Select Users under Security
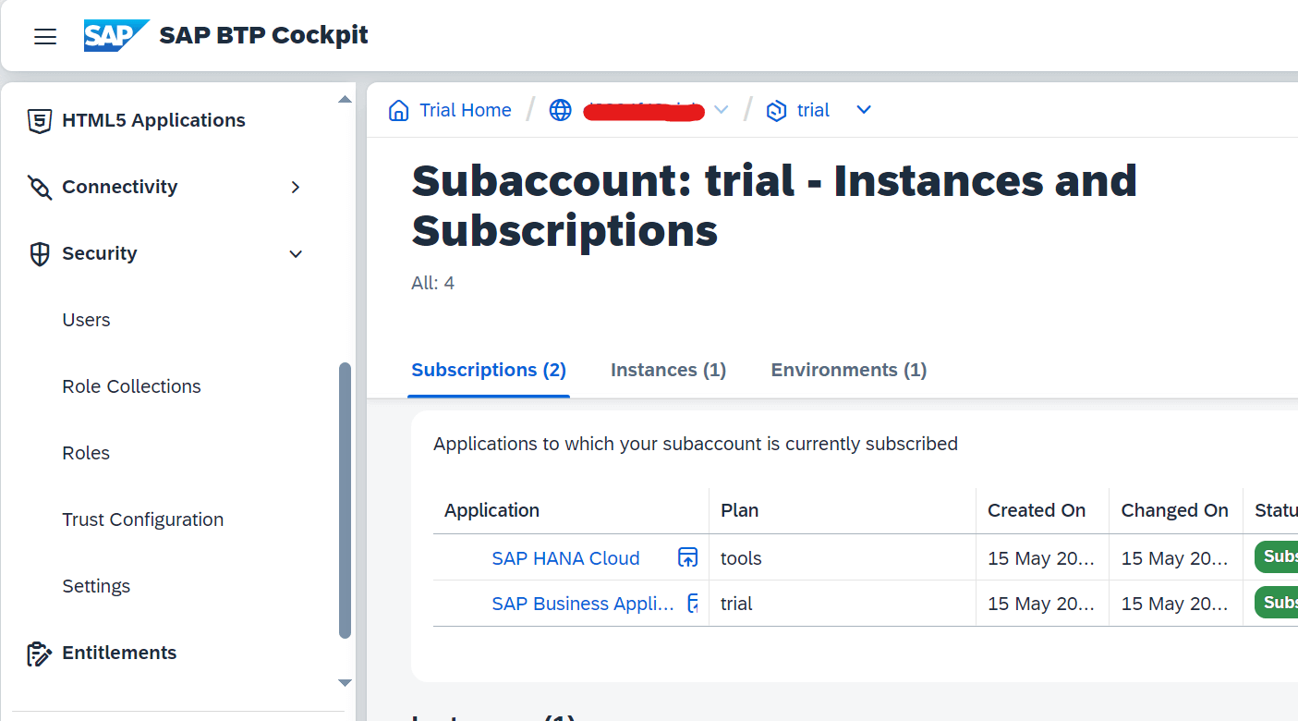This screenshot has height=721, width=1298. click(86, 319)
